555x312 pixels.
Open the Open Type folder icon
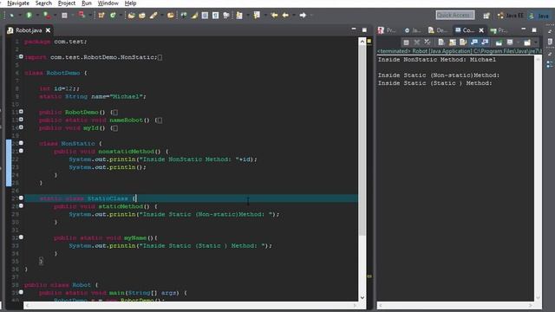[131, 16]
